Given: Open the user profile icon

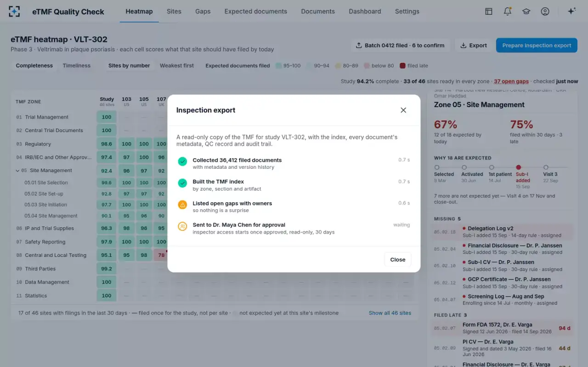Looking at the screenshot, I should (x=545, y=11).
